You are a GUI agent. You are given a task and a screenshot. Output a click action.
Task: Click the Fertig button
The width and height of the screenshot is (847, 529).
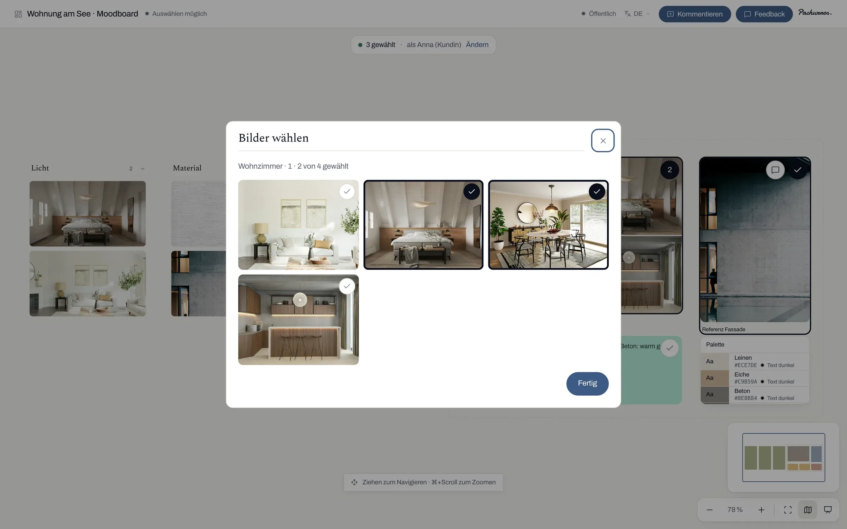pyautogui.click(x=587, y=383)
